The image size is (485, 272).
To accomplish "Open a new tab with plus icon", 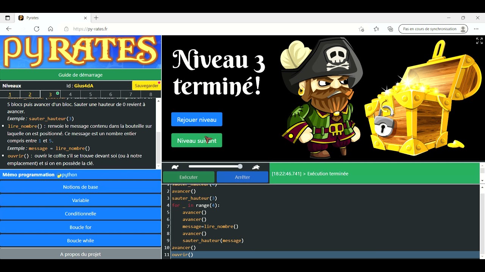I will (x=96, y=18).
